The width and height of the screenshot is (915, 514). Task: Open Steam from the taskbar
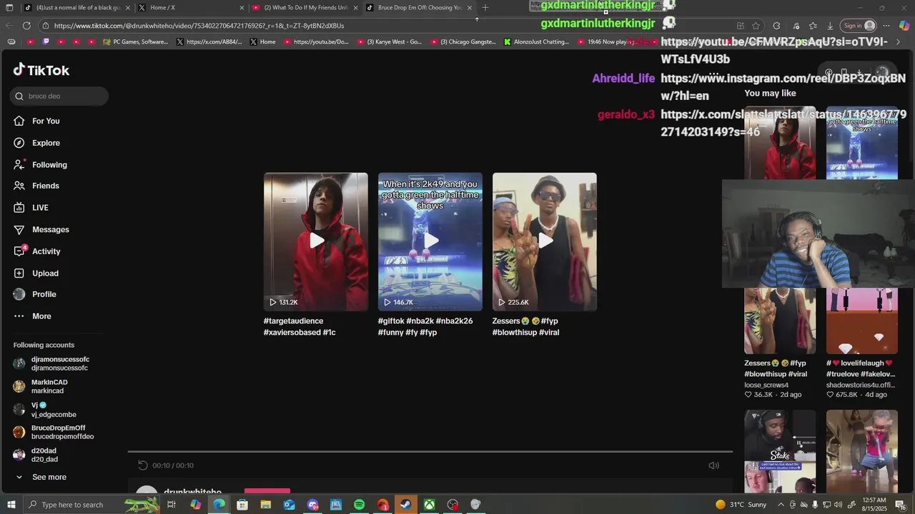[405, 505]
